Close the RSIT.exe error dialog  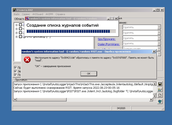pos(154,51)
